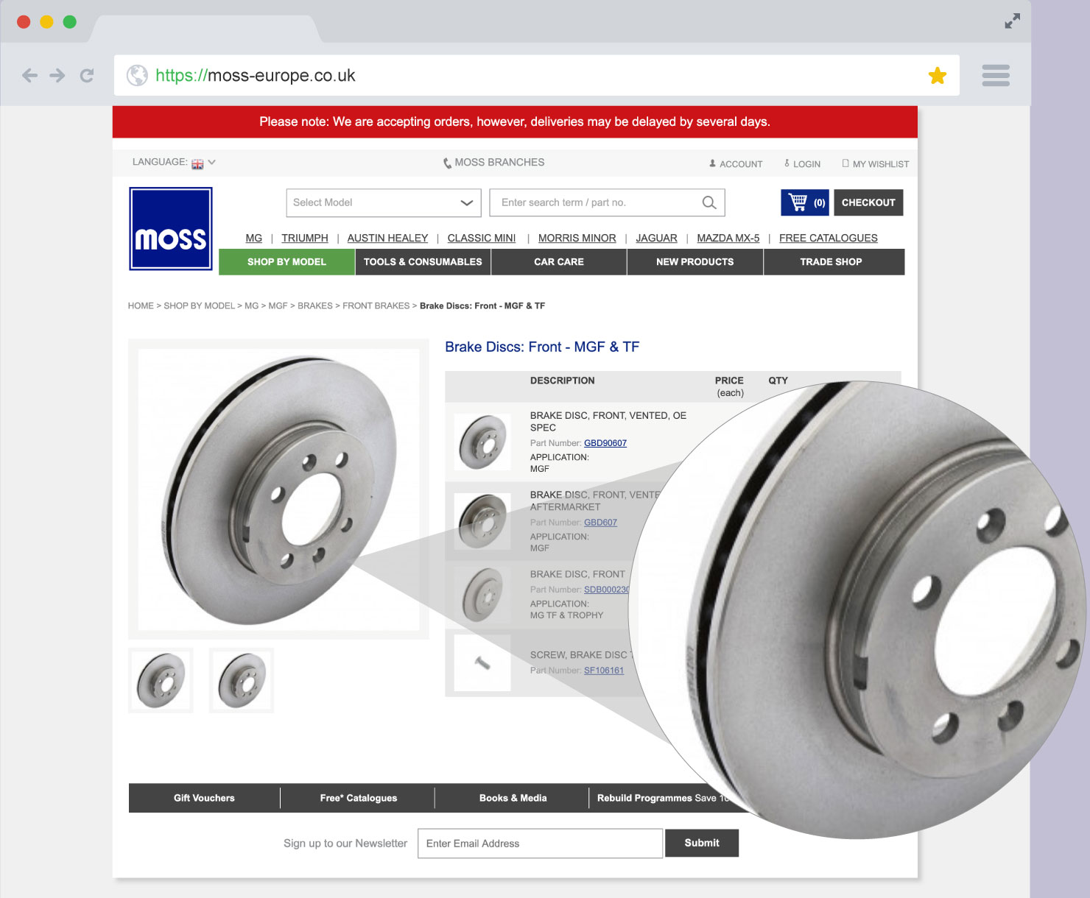Screen dimensions: 1090x898
Task: Select the second brake disc thumbnail below image
Action: (x=242, y=680)
